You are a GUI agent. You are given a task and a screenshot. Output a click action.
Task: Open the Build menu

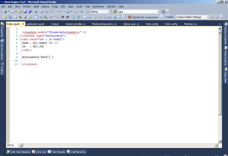pos(36,7)
